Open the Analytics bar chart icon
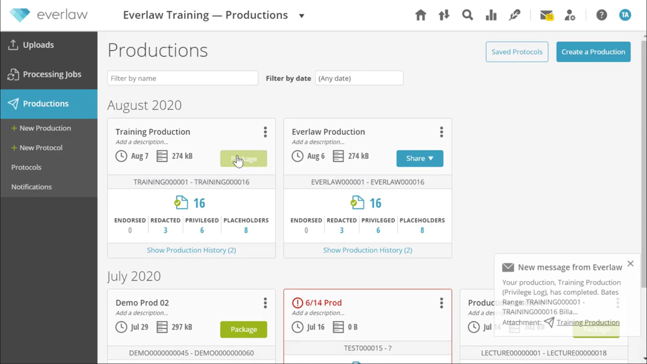This screenshot has width=647, height=364. (491, 15)
